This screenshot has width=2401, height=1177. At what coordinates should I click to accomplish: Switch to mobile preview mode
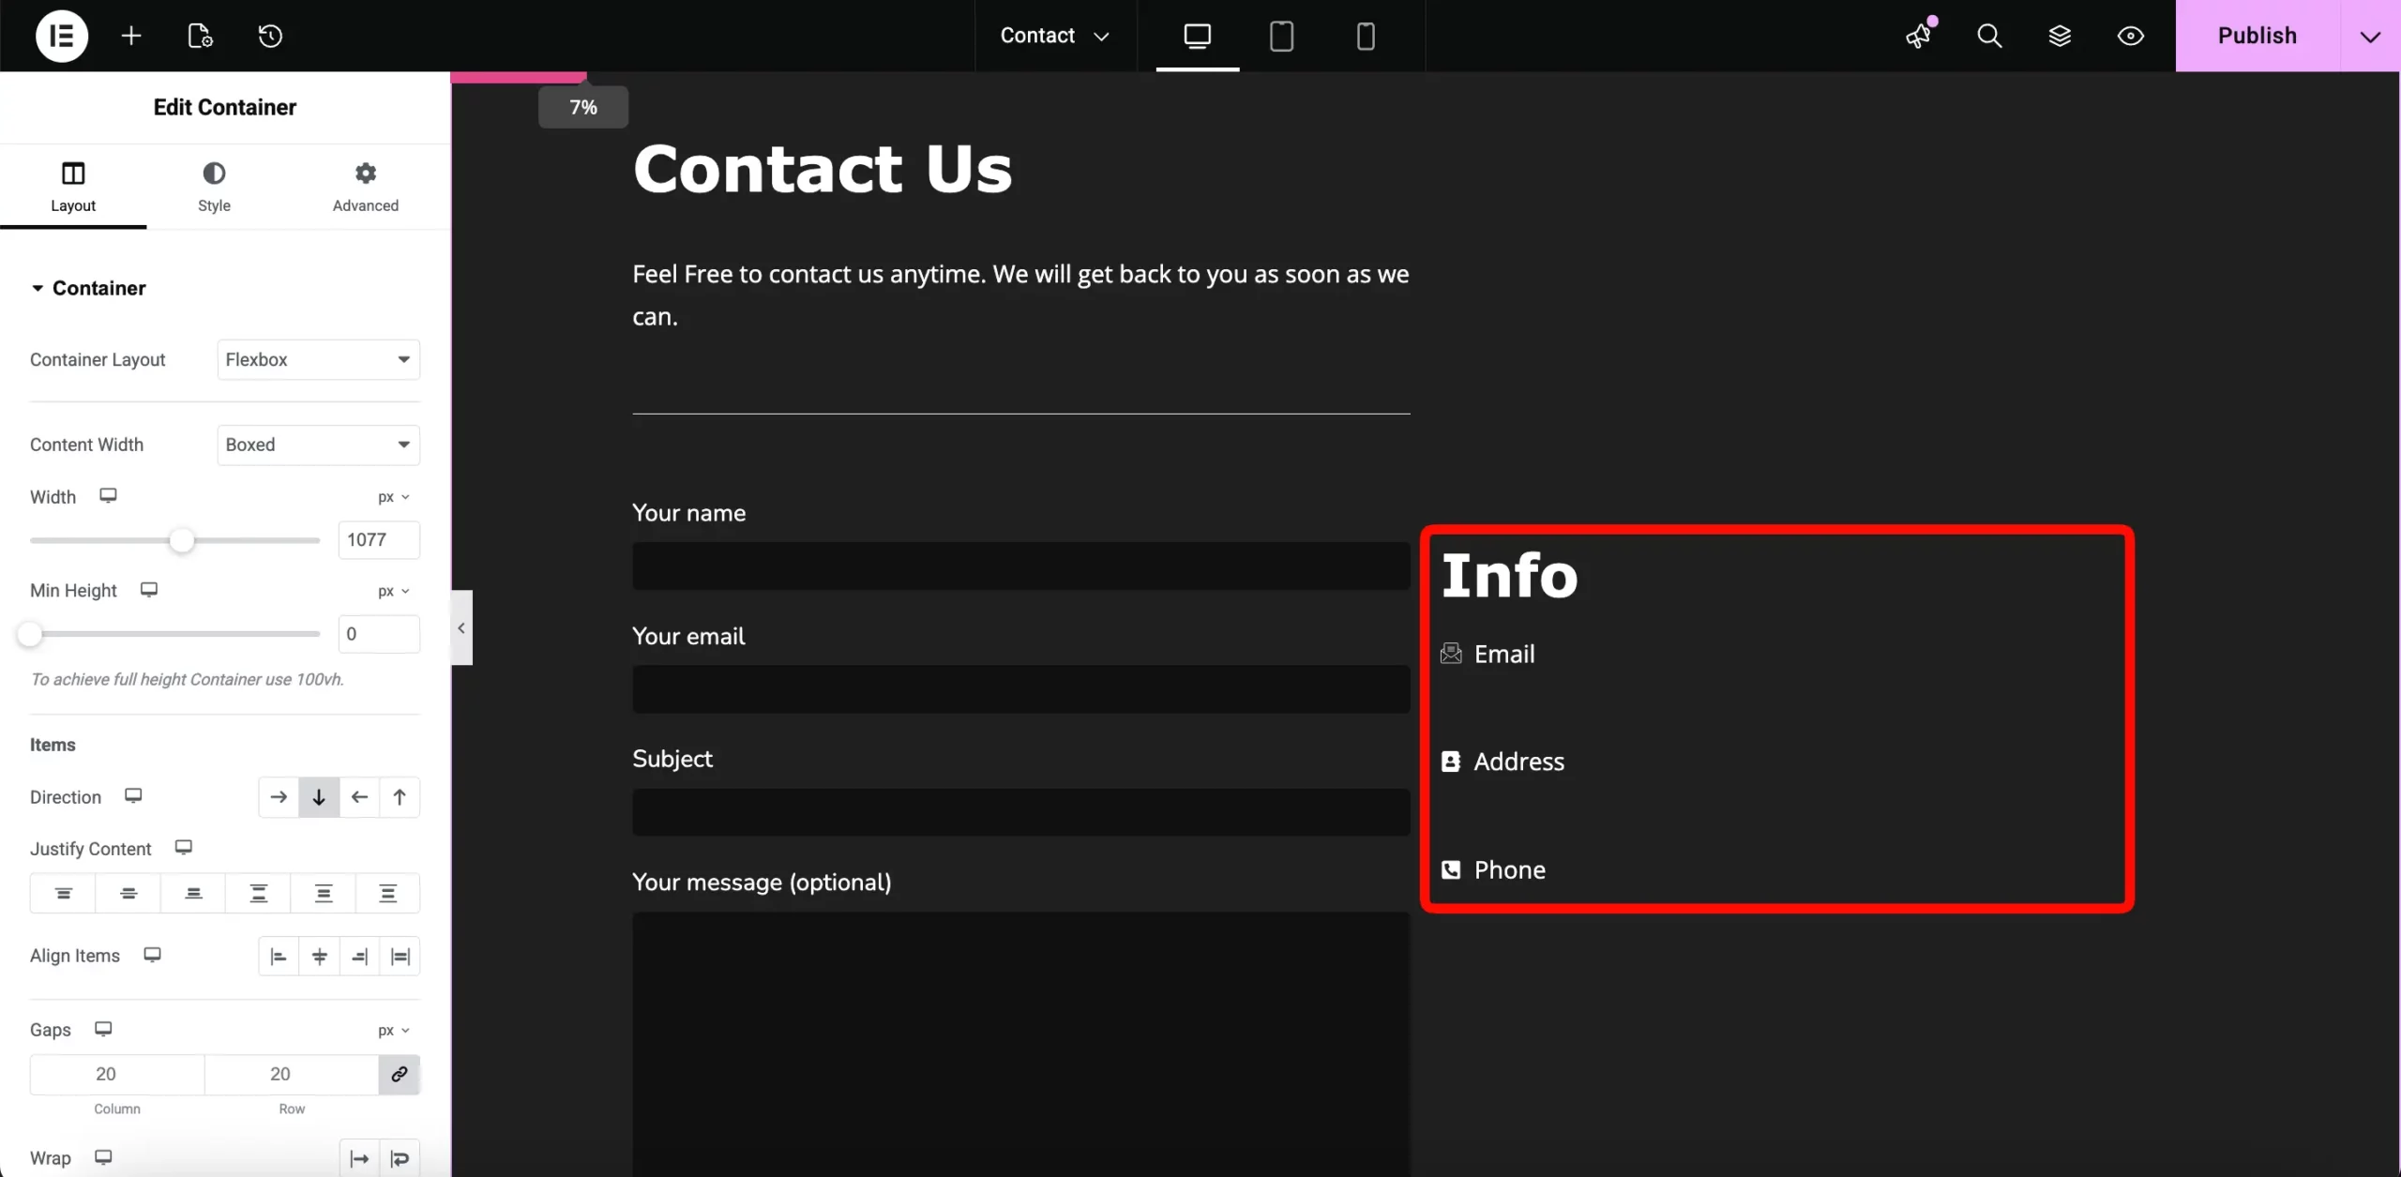[x=1364, y=36]
